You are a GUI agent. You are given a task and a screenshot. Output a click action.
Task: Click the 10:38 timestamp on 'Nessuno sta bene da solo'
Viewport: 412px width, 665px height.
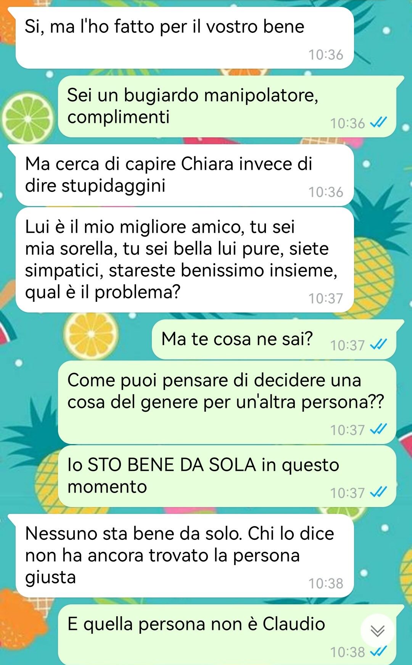326,583
